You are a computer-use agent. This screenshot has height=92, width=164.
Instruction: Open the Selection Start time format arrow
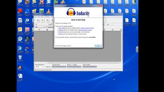coord(66,67)
